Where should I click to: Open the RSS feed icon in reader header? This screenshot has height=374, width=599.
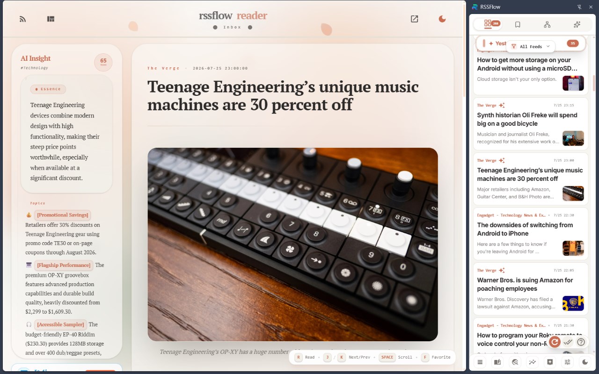22,19
